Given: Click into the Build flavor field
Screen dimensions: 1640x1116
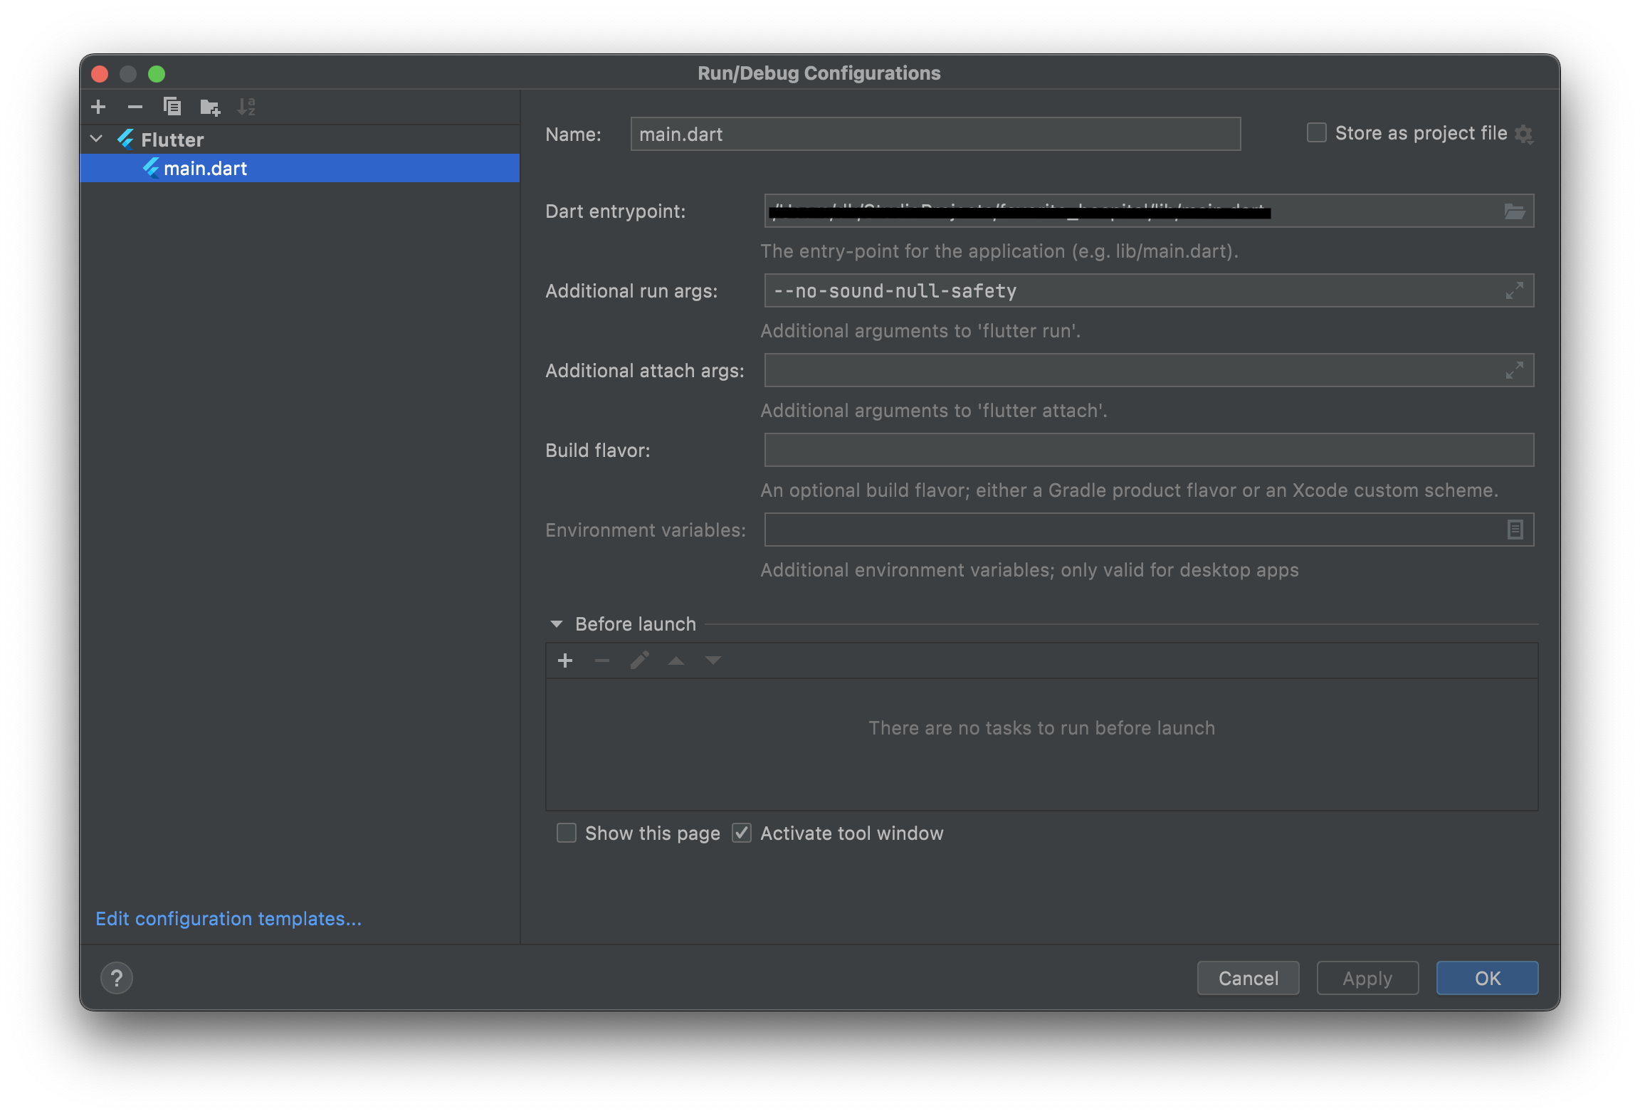Looking at the screenshot, I should [1148, 450].
